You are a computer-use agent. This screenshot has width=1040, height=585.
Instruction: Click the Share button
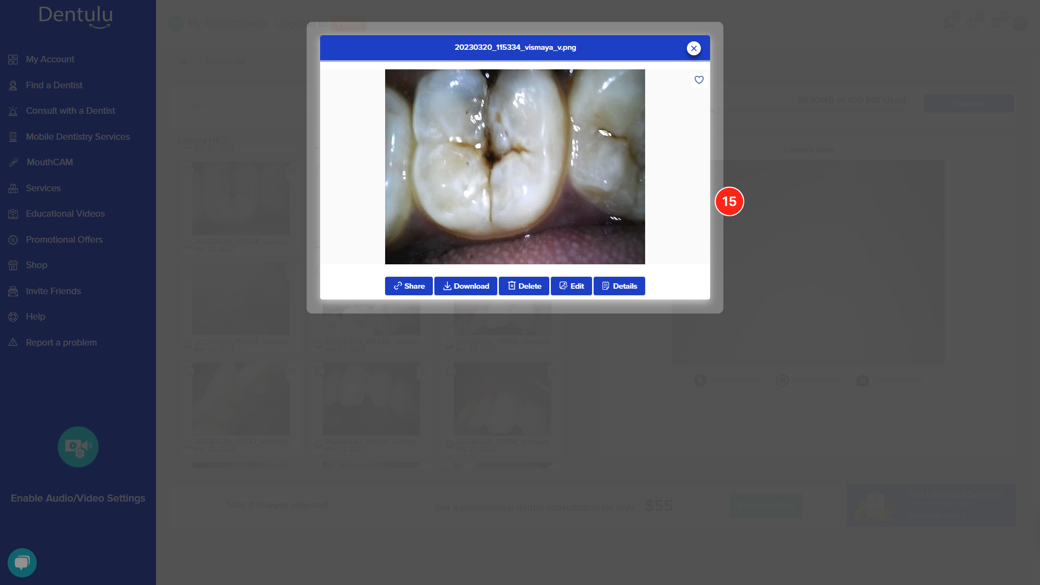click(409, 286)
